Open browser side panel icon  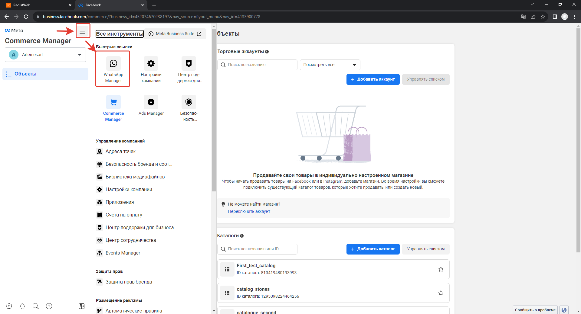pyautogui.click(x=555, y=17)
